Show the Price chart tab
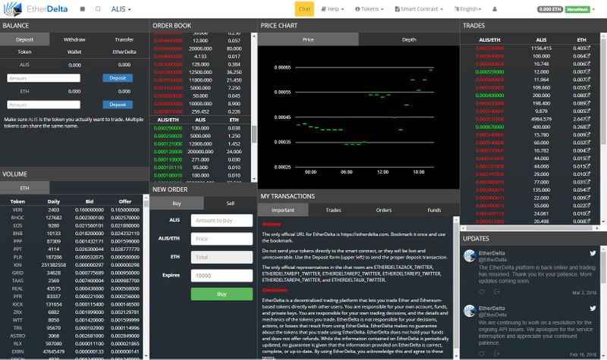The width and height of the screenshot is (607, 360). coord(308,39)
